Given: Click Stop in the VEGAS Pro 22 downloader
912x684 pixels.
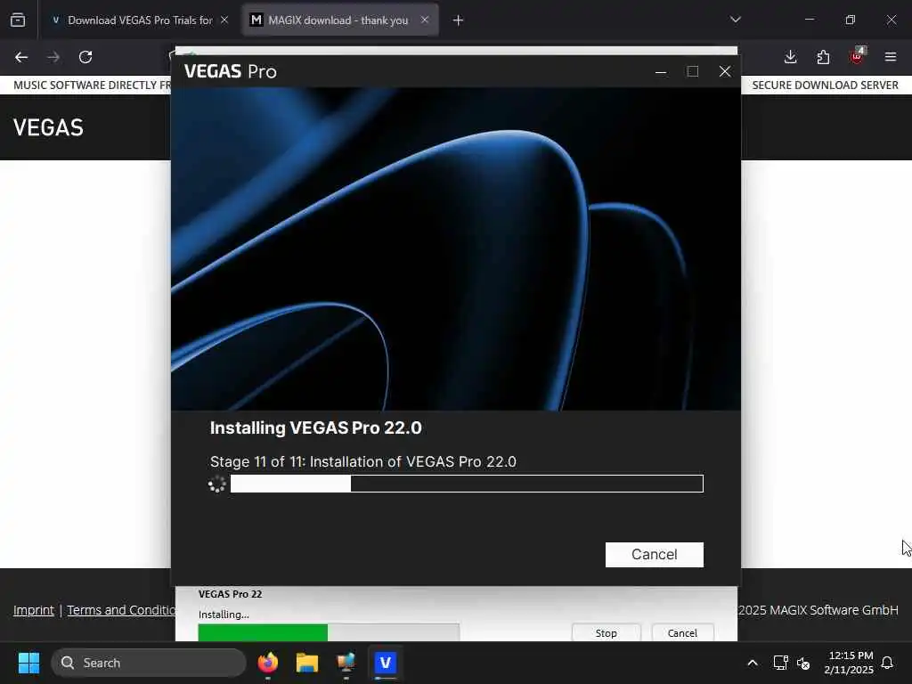Looking at the screenshot, I should click(x=606, y=633).
